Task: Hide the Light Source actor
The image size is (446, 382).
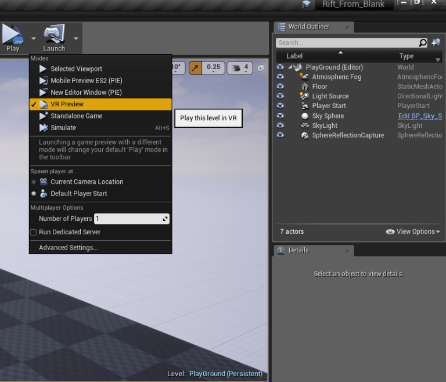Action: [280, 96]
